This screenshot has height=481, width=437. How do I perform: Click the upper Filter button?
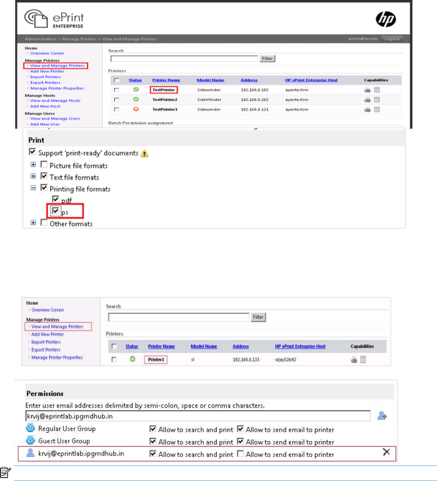coord(267,59)
